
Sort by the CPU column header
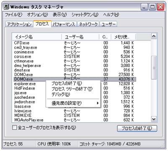[105, 37]
